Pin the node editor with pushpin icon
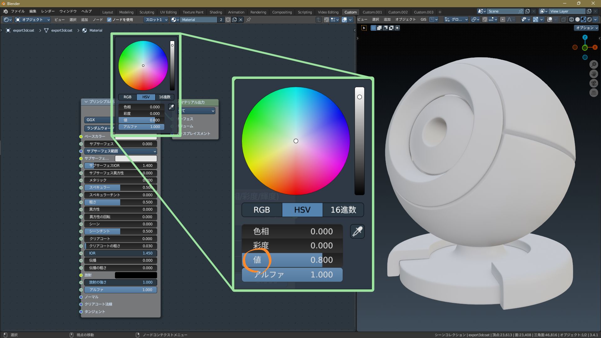This screenshot has width=601, height=338. pyautogui.click(x=249, y=20)
